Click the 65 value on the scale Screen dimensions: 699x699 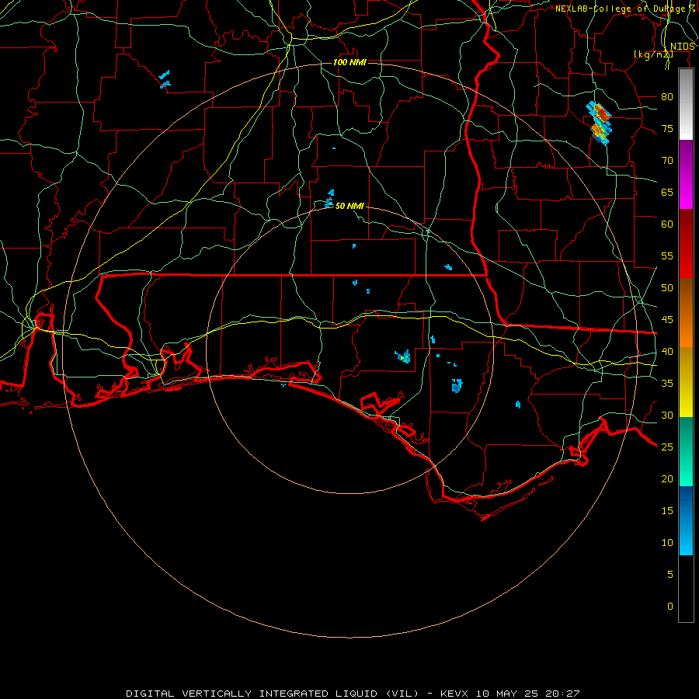667,193
